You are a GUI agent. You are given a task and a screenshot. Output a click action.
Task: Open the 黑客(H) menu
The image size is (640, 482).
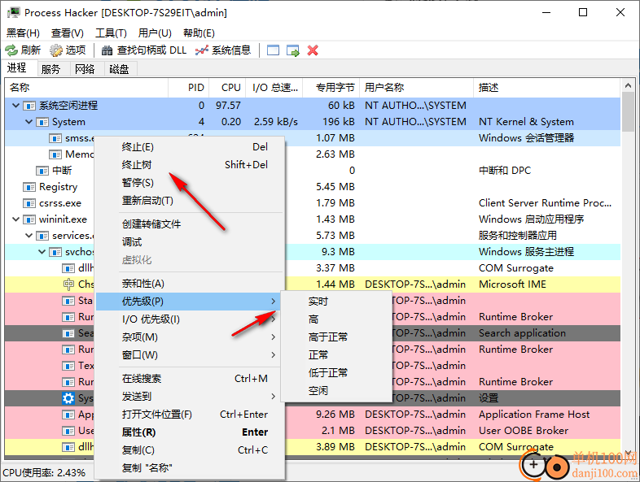point(23,33)
